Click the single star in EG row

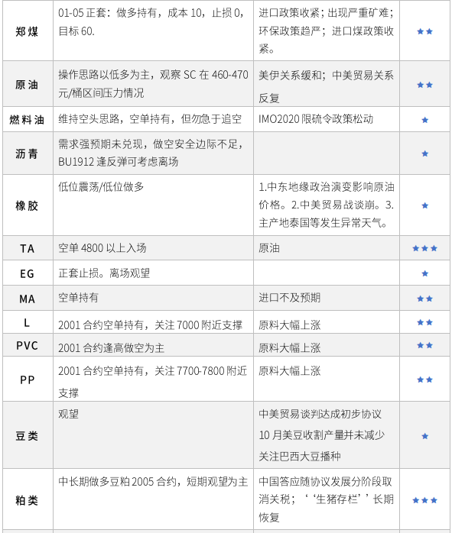424,273
